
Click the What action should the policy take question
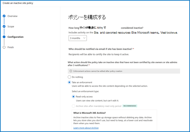tap(122, 64)
